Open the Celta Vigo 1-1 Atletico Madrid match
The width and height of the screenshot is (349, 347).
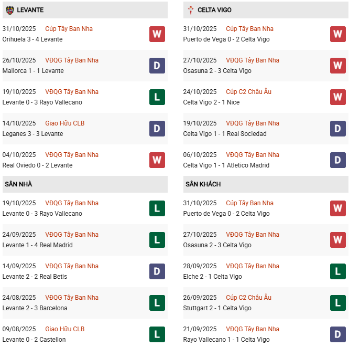(226, 165)
